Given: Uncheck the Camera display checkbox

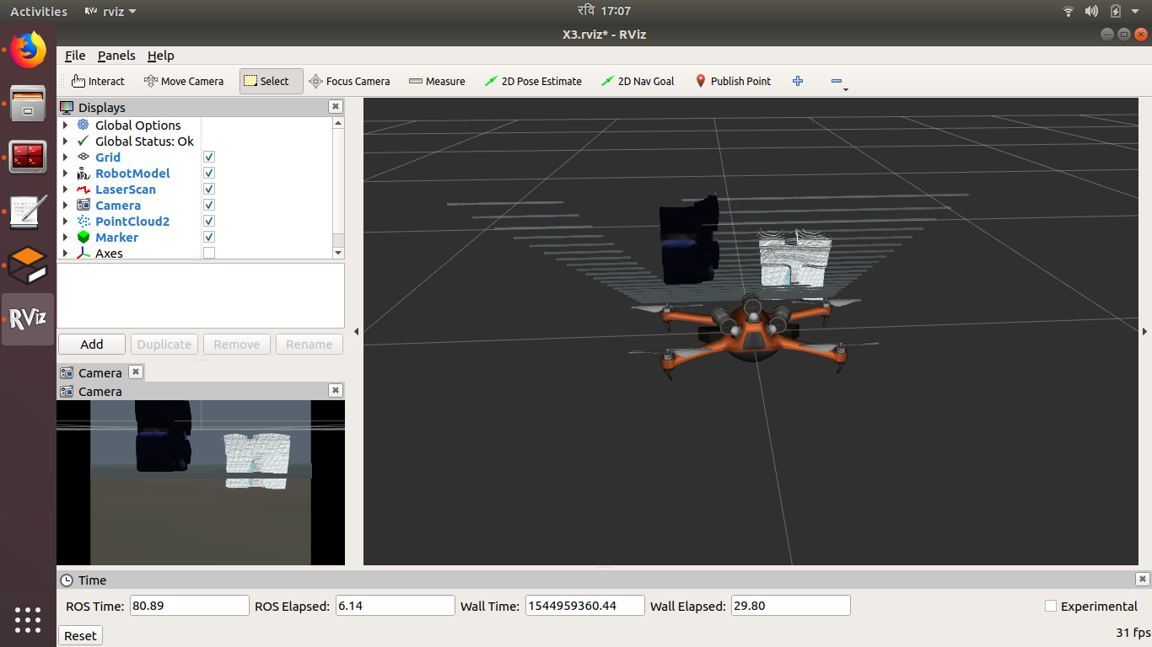Looking at the screenshot, I should point(209,205).
